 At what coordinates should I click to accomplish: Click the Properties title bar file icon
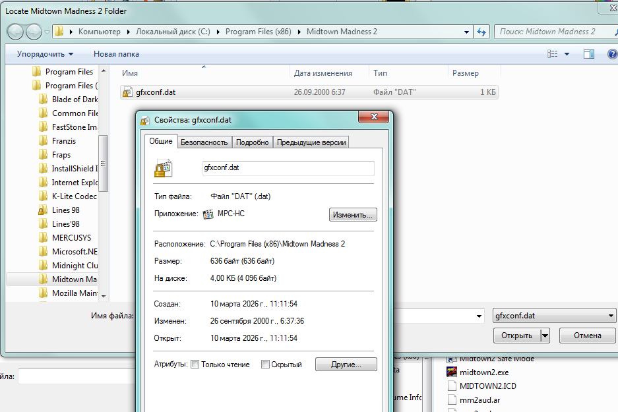click(145, 120)
